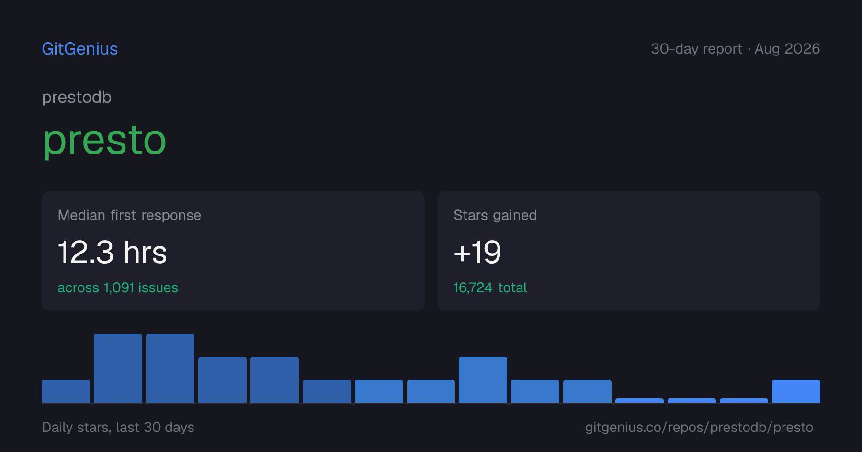Open the gitgenius.co/repos/prestodb/presto URL
This screenshot has height=452, width=862.
(x=699, y=427)
